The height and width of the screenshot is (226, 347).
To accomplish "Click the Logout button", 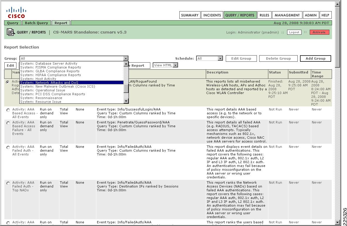I will click(x=294, y=32).
